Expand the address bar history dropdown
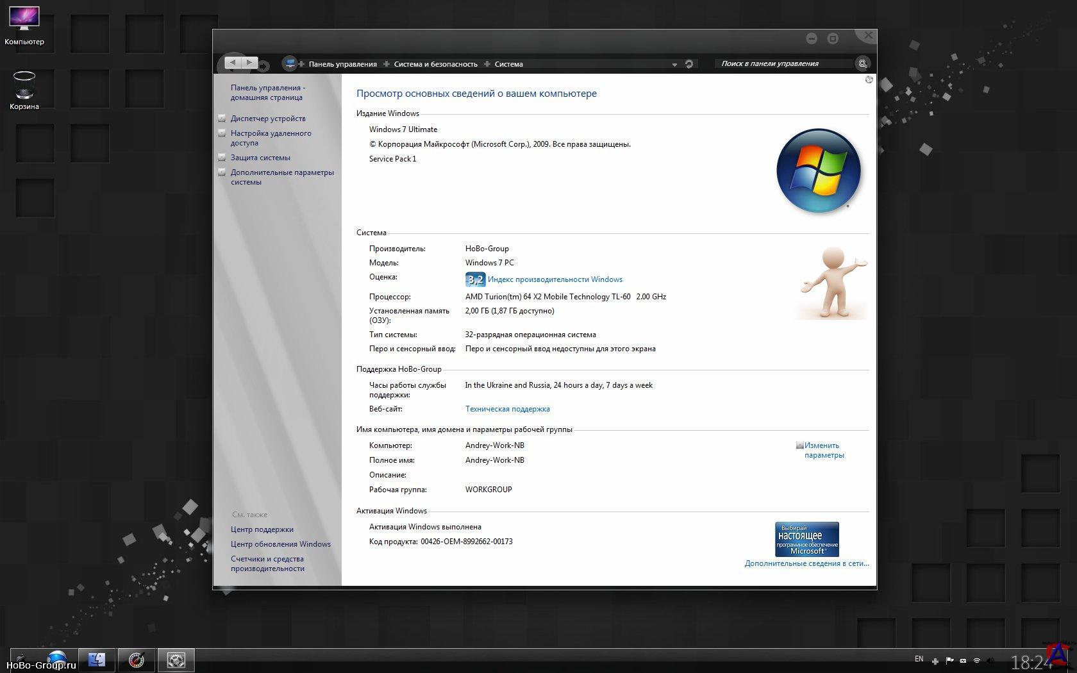1077x673 pixels. pos(674,65)
